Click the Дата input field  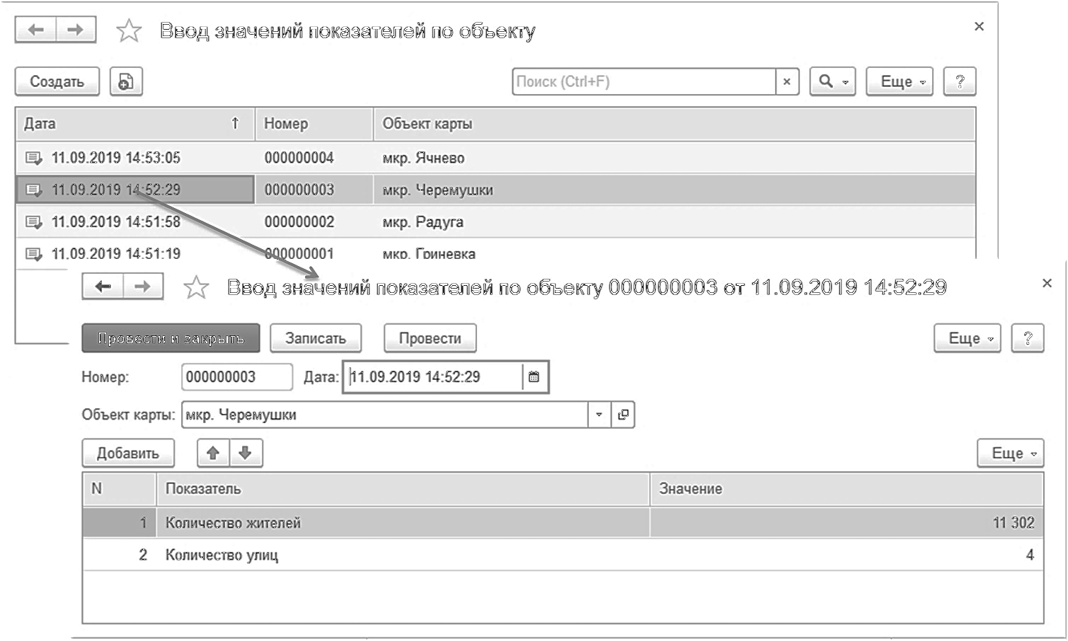tap(434, 377)
